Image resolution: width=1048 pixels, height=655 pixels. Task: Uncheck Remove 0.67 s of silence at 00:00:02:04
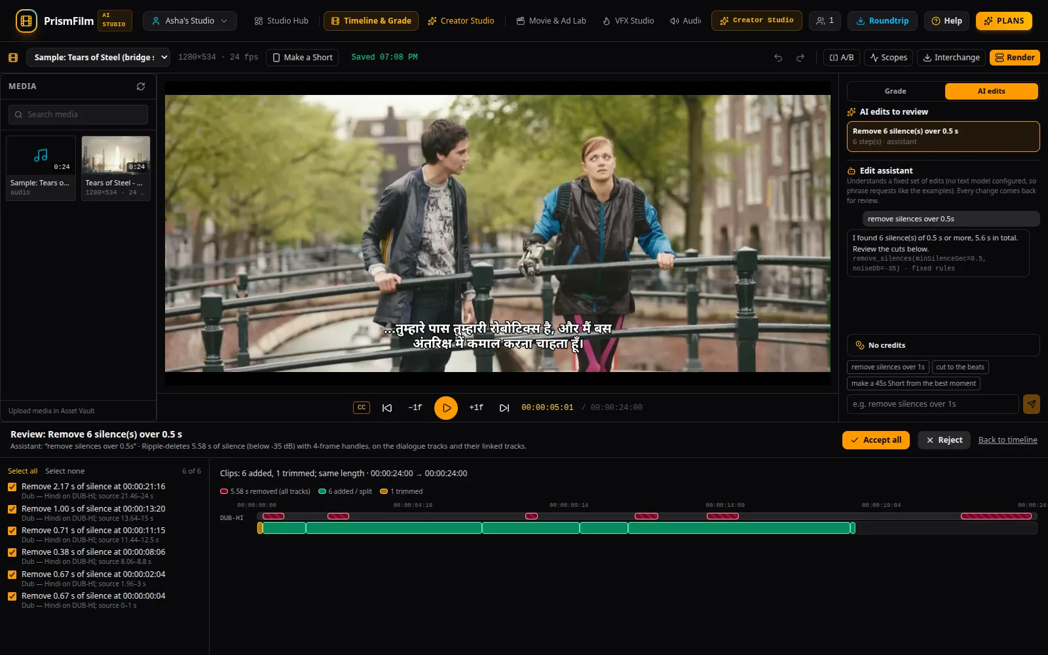pyautogui.click(x=12, y=574)
